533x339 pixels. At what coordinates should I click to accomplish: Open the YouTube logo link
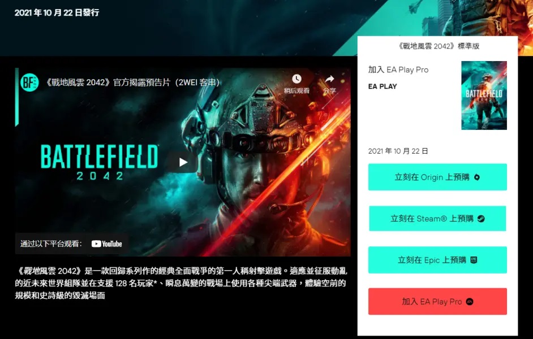(107, 244)
